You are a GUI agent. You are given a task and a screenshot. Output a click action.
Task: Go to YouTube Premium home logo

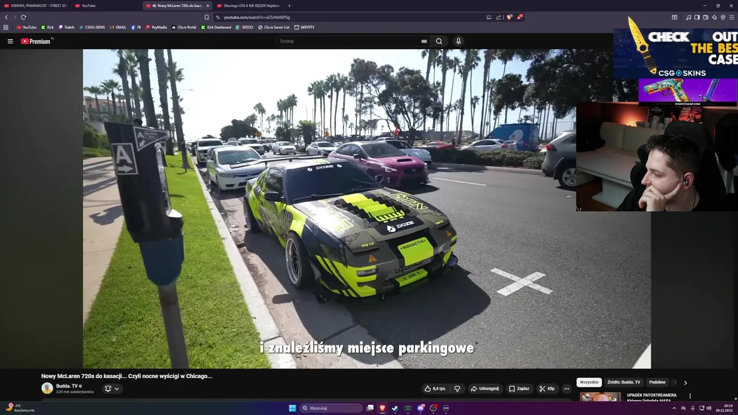click(36, 41)
